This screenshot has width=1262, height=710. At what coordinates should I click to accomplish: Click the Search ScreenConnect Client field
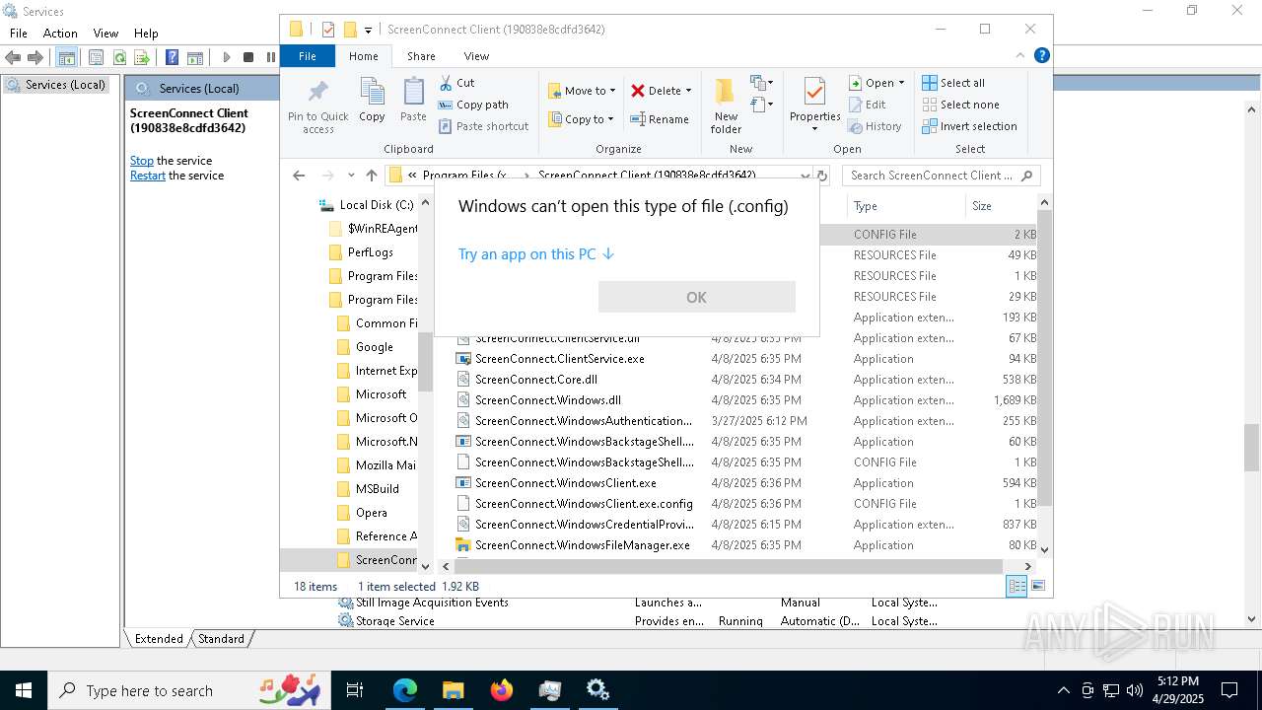(x=941, y=176)
